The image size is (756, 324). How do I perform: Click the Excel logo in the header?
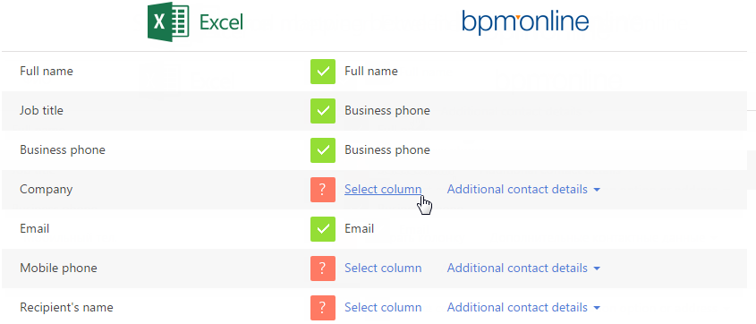tap(195, 22)
